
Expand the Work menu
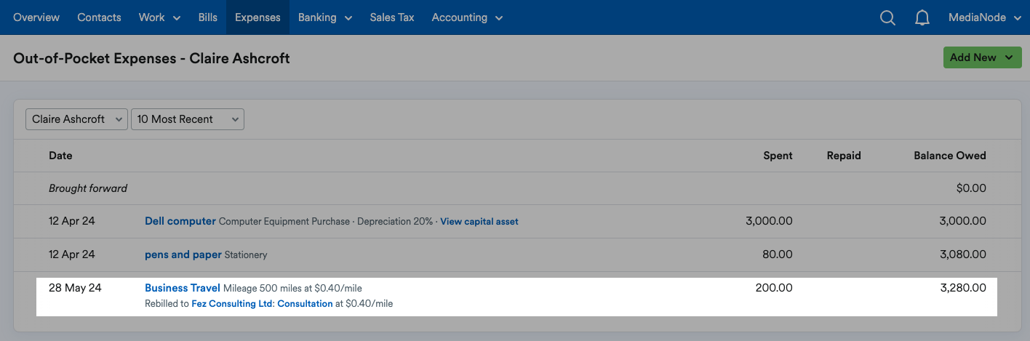point(159,17)
